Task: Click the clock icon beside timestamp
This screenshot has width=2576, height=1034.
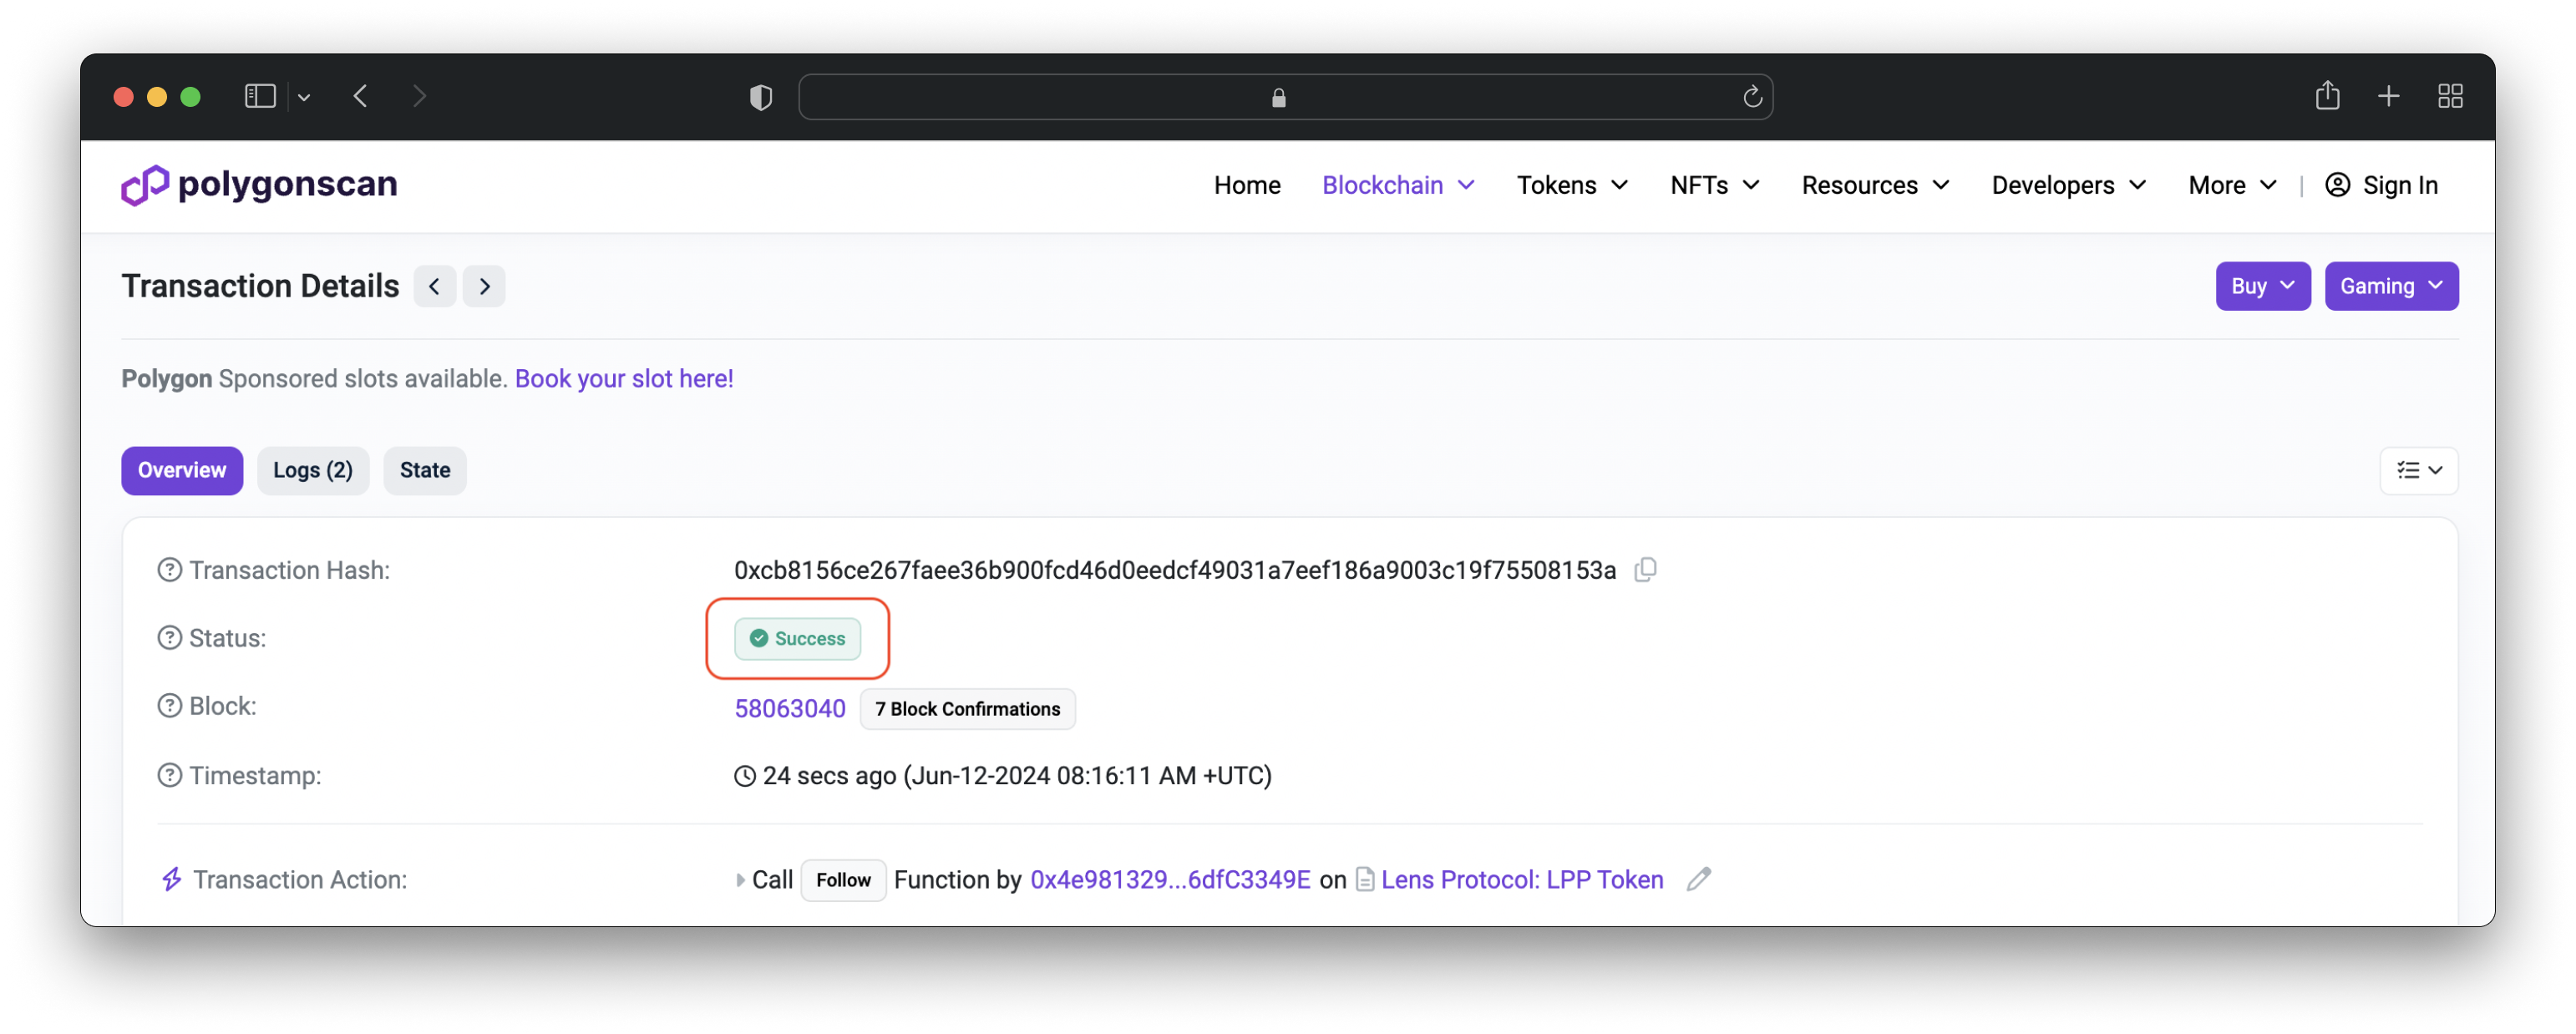Action: point(745,776)
